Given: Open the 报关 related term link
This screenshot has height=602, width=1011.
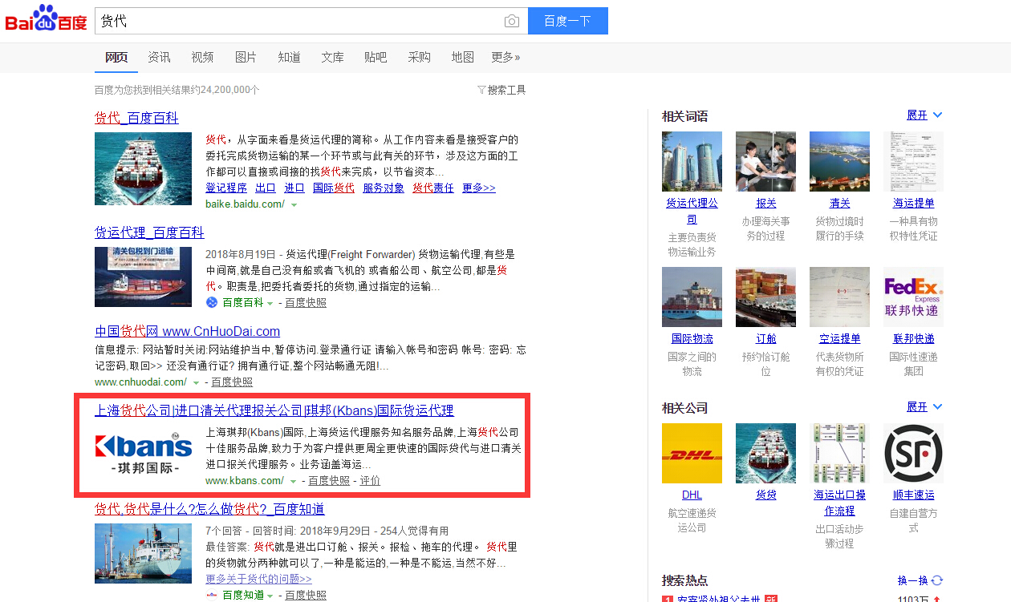Looking at the screenshot, I should (766, 203).
